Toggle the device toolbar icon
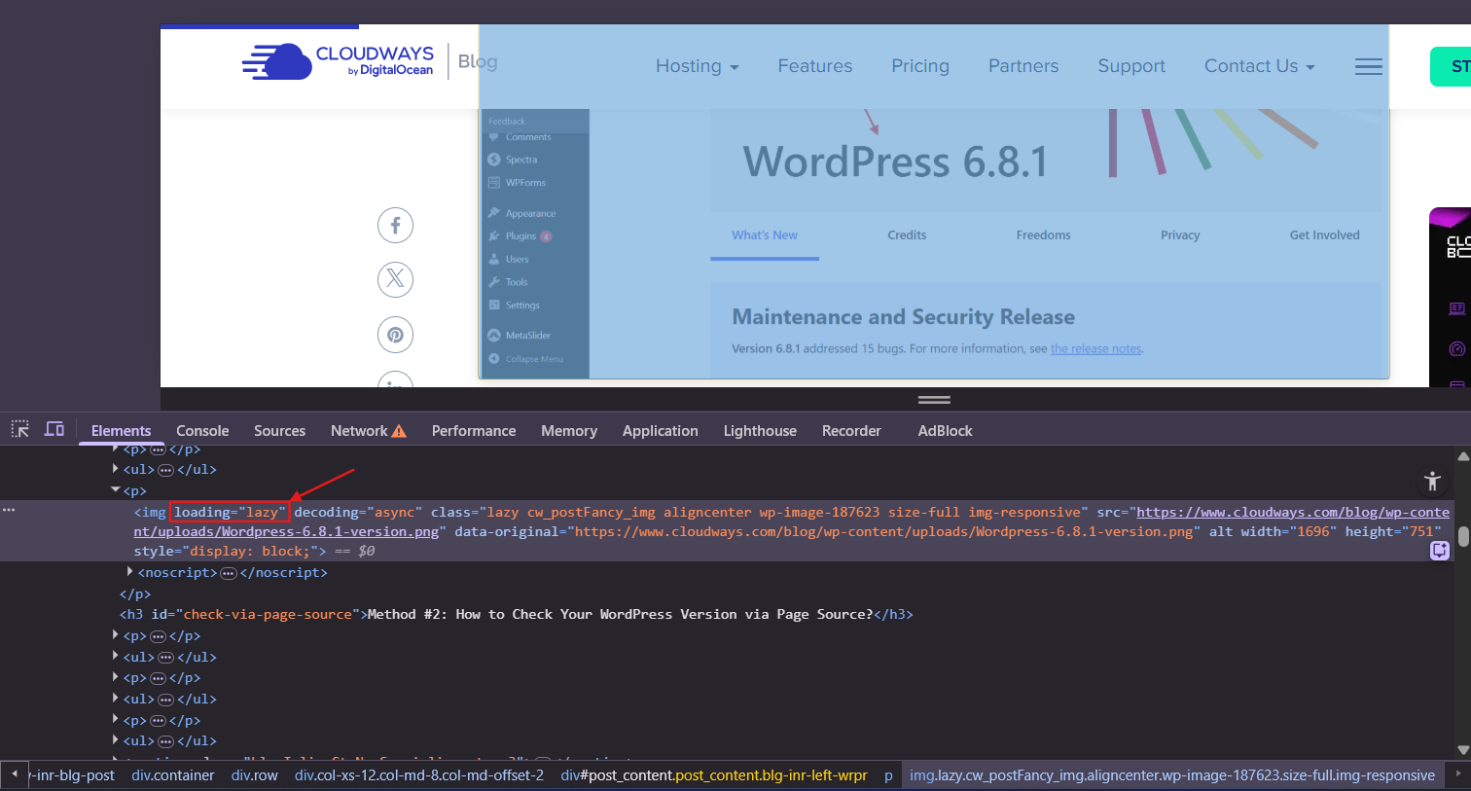The height and width of the screenshot is (791, 1471). pos(54,429)
